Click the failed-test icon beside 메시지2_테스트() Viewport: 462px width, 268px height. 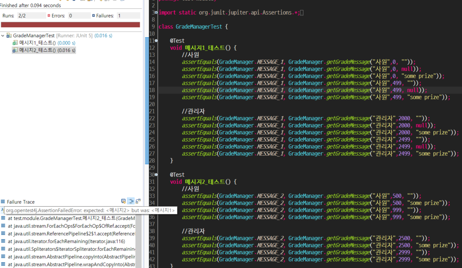point(15,50)
